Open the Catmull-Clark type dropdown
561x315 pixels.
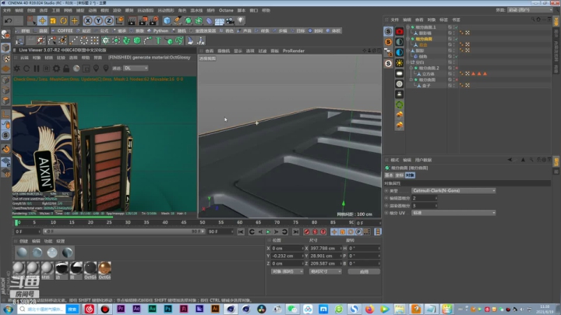point(453,190)
